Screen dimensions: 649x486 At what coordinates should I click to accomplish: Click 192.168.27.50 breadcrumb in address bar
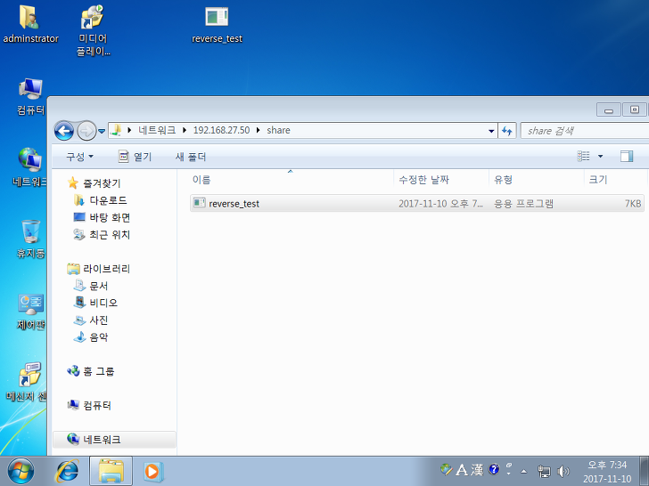(221, 130)
